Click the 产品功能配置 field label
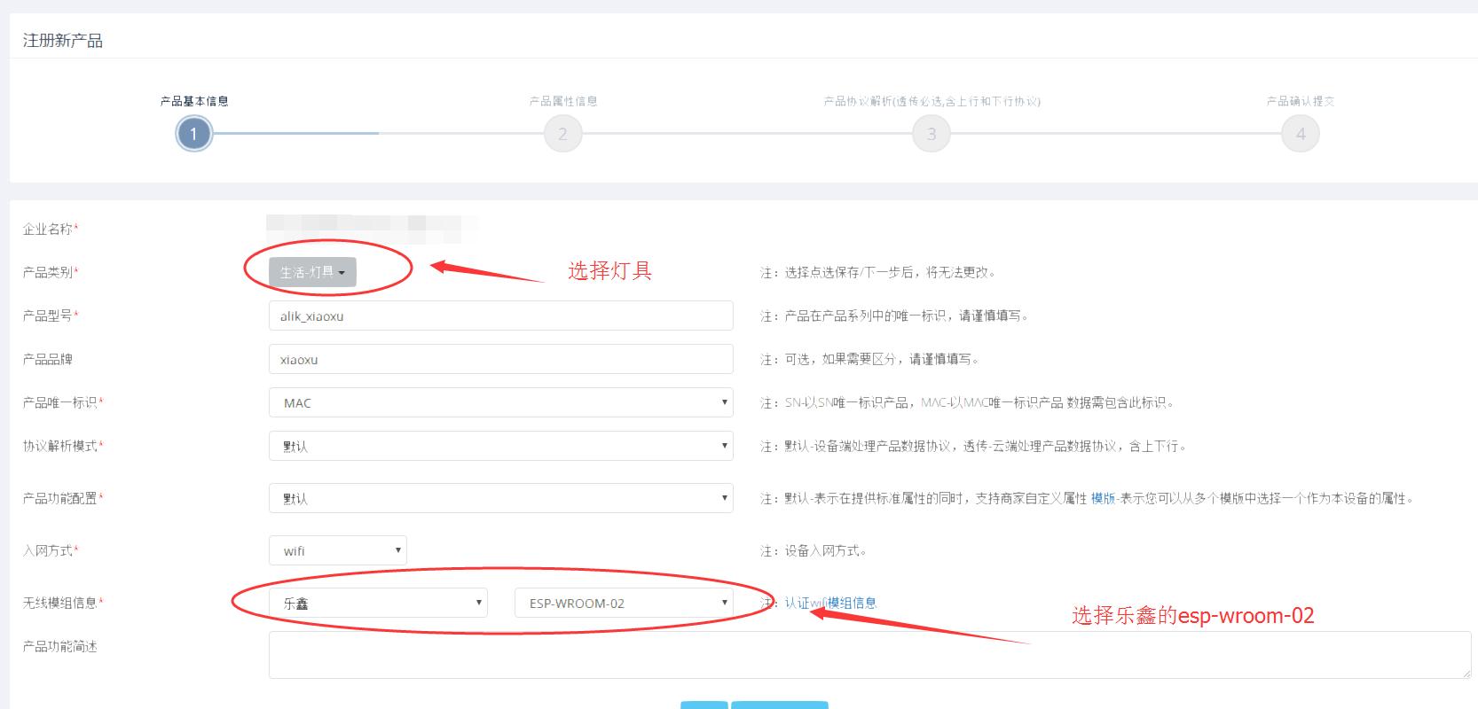 coord(63,498)
